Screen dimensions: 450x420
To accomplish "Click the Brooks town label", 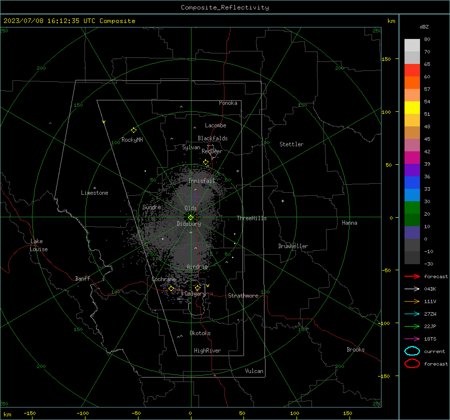I will pyautogui.click(x=355, y=350).
